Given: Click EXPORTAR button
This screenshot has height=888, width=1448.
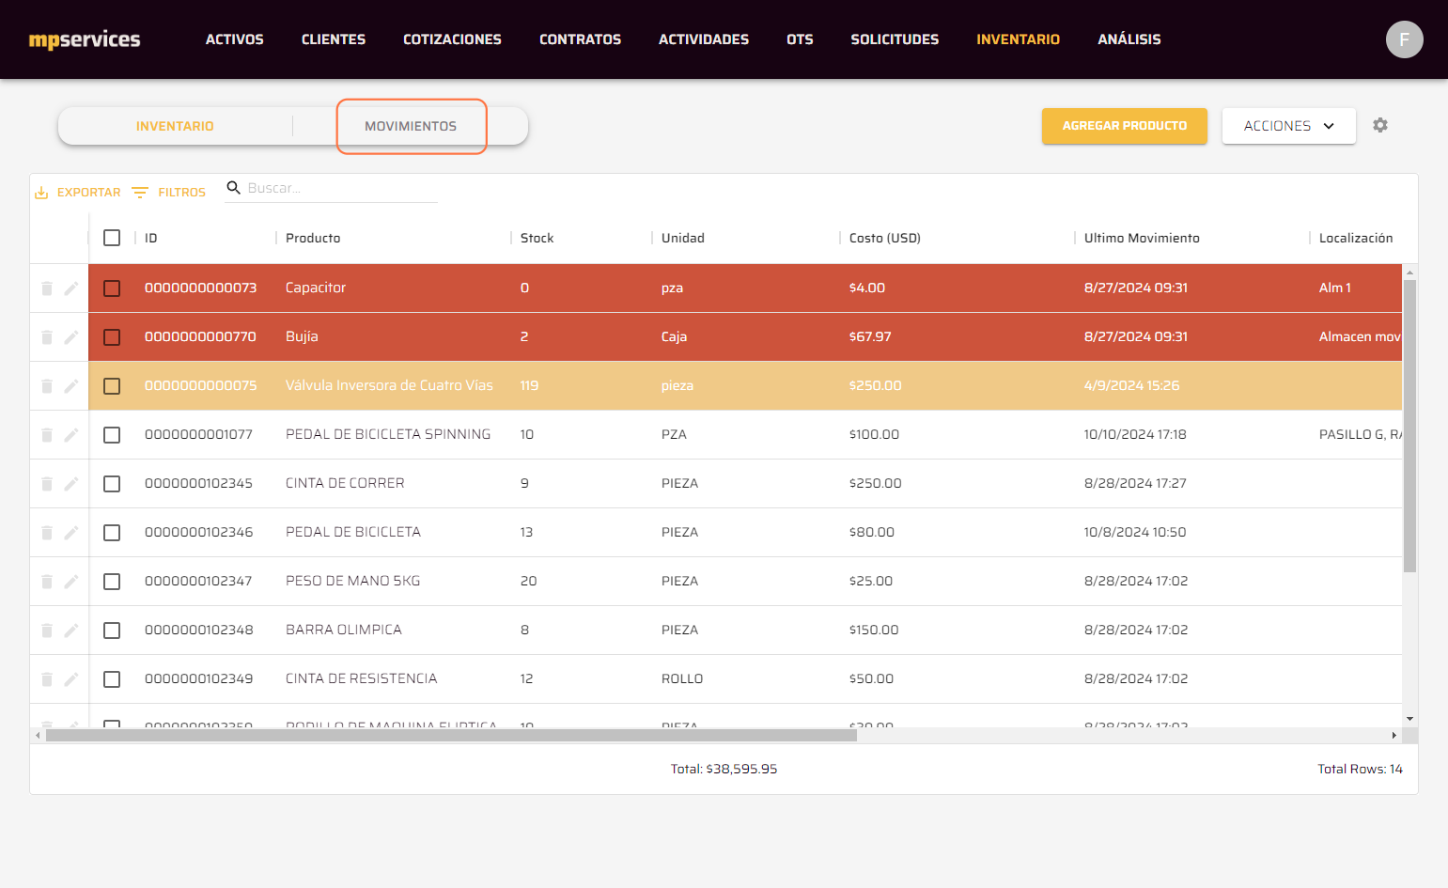Looking at the screenshot, I should point(78,192).
